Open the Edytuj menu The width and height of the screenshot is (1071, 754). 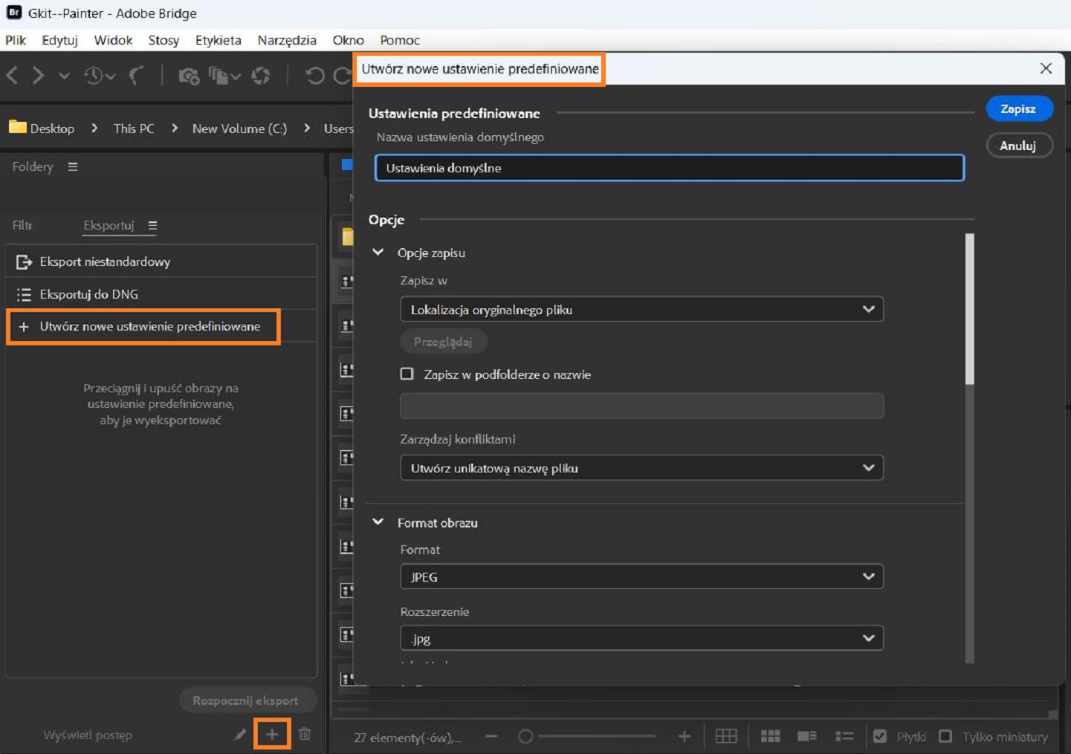tap(59, 40)
